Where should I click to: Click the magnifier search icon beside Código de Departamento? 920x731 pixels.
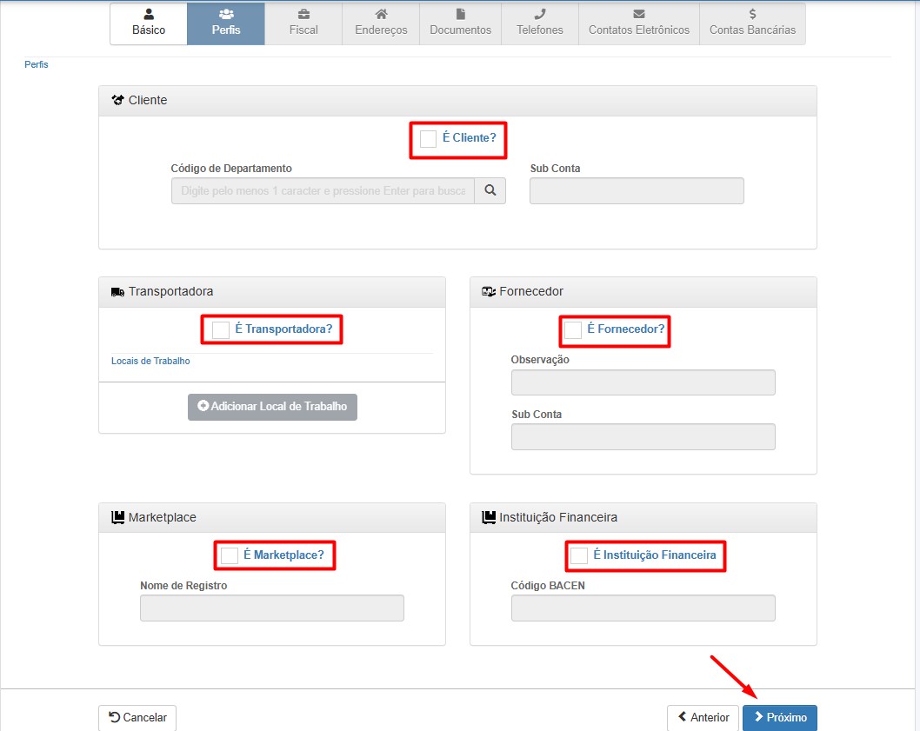click(490, 190)
